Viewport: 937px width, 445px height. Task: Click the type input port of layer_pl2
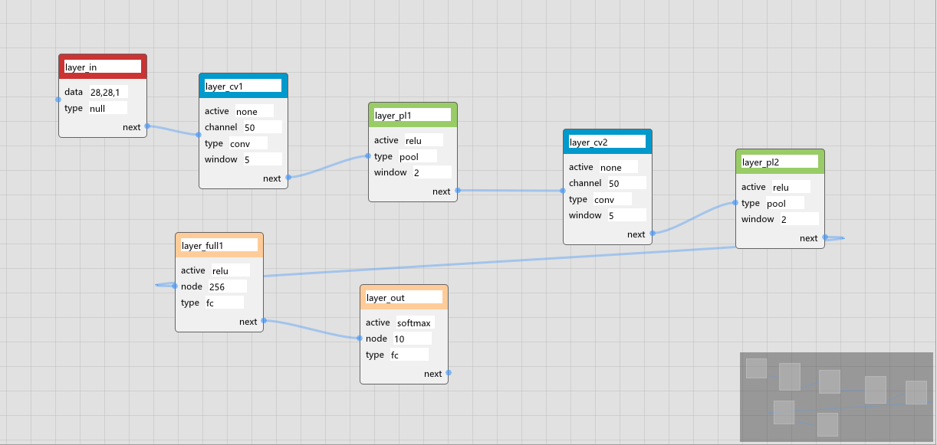tap(736, 203)
